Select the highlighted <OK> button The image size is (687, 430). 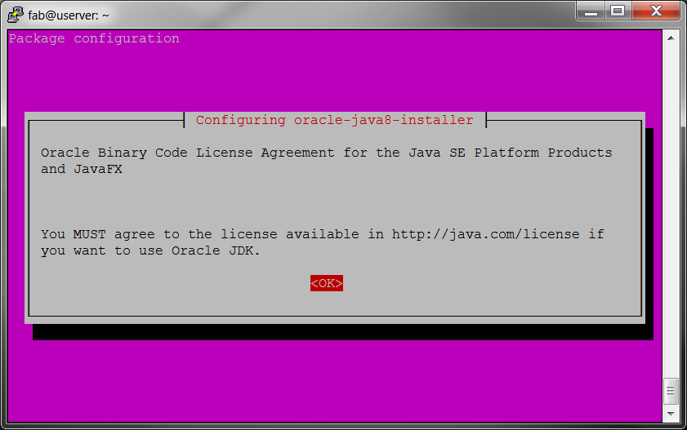point(327,283)
